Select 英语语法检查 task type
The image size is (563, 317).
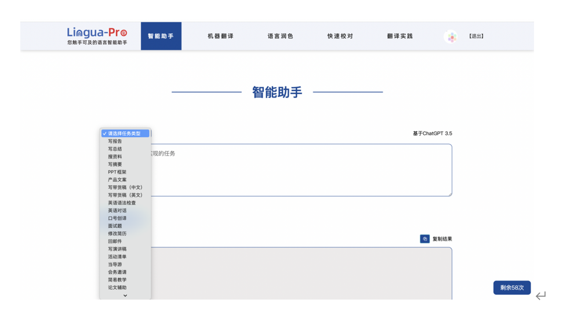[x=122, y=203]
